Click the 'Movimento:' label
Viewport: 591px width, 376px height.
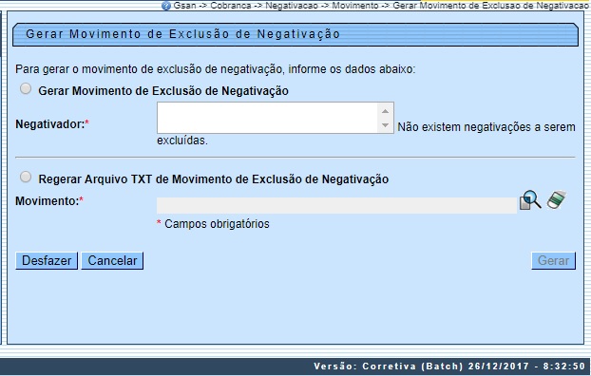point(49,201)
